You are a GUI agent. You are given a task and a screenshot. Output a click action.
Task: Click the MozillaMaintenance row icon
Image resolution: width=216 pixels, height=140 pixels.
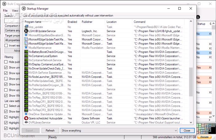click(x=26, y=48)
